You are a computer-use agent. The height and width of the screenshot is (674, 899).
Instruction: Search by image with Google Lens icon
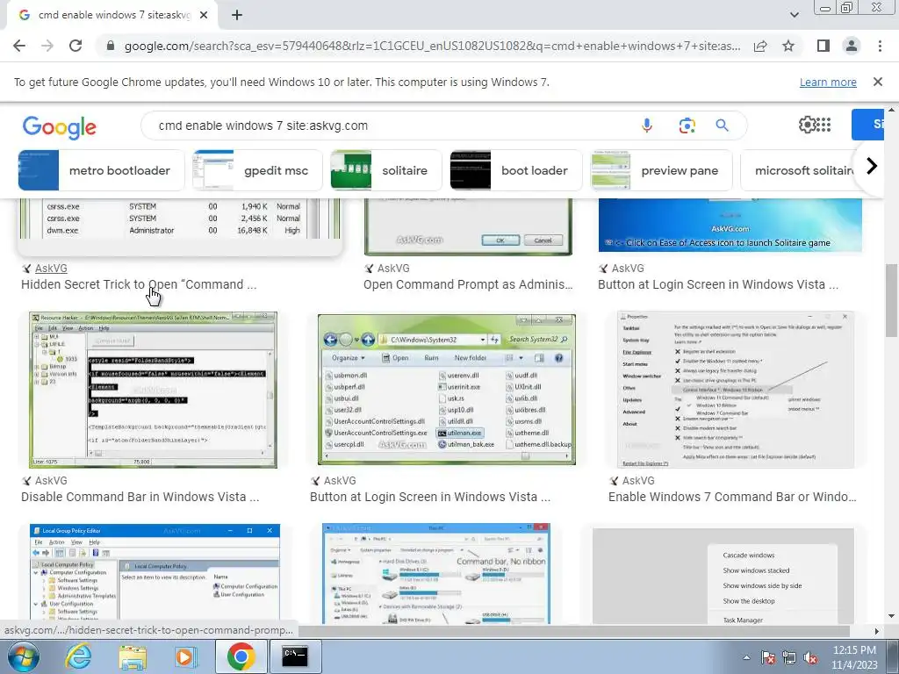(x=687, y=125)
